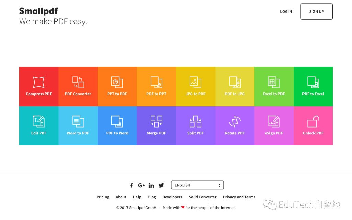Open the Twitter bird icon in footer
352x220 pixels.
click(161, 185)
